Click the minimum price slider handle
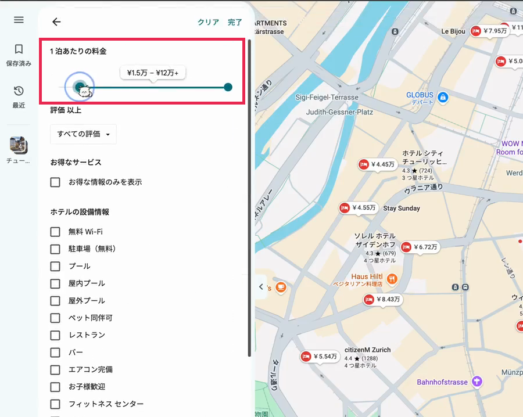Image resolution: width=523 pixels, height=417 pixels. point(80,87)
